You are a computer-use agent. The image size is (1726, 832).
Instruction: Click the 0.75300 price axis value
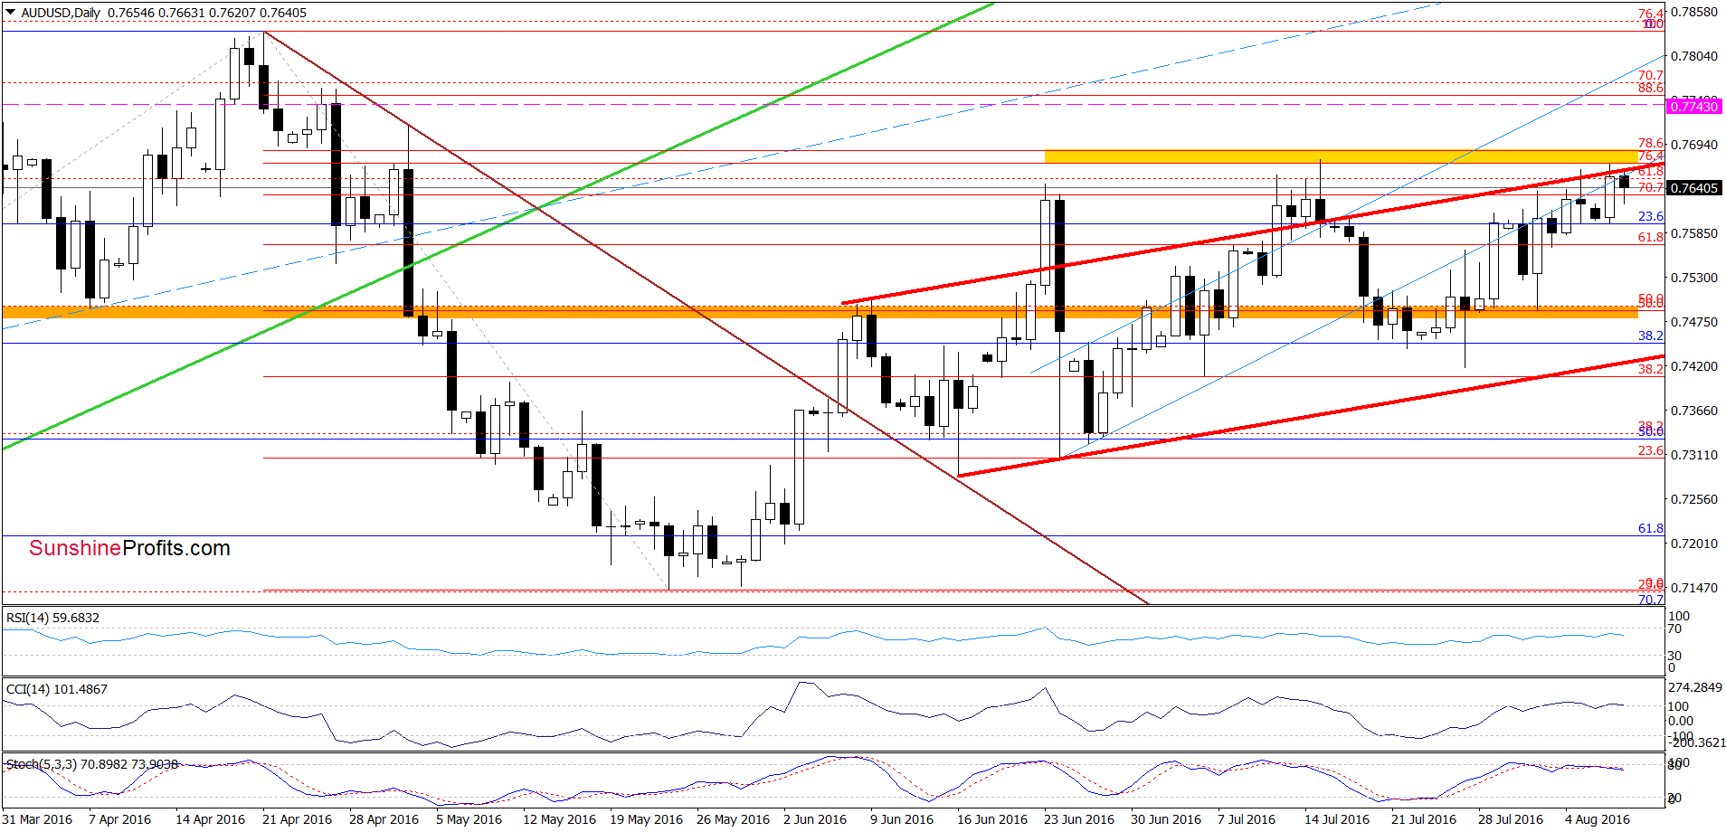[x=1693, y=278]
